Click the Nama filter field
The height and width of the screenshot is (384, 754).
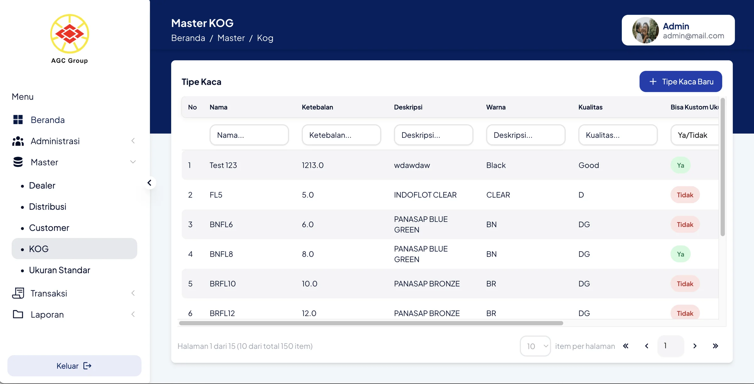[x=249, y=135]
